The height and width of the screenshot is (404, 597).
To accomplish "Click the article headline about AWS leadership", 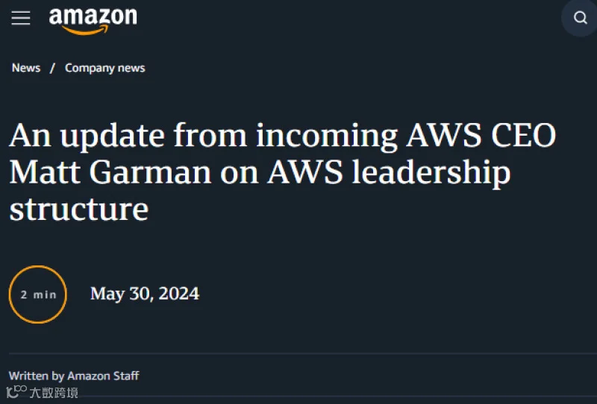I will tap(283, 171).
